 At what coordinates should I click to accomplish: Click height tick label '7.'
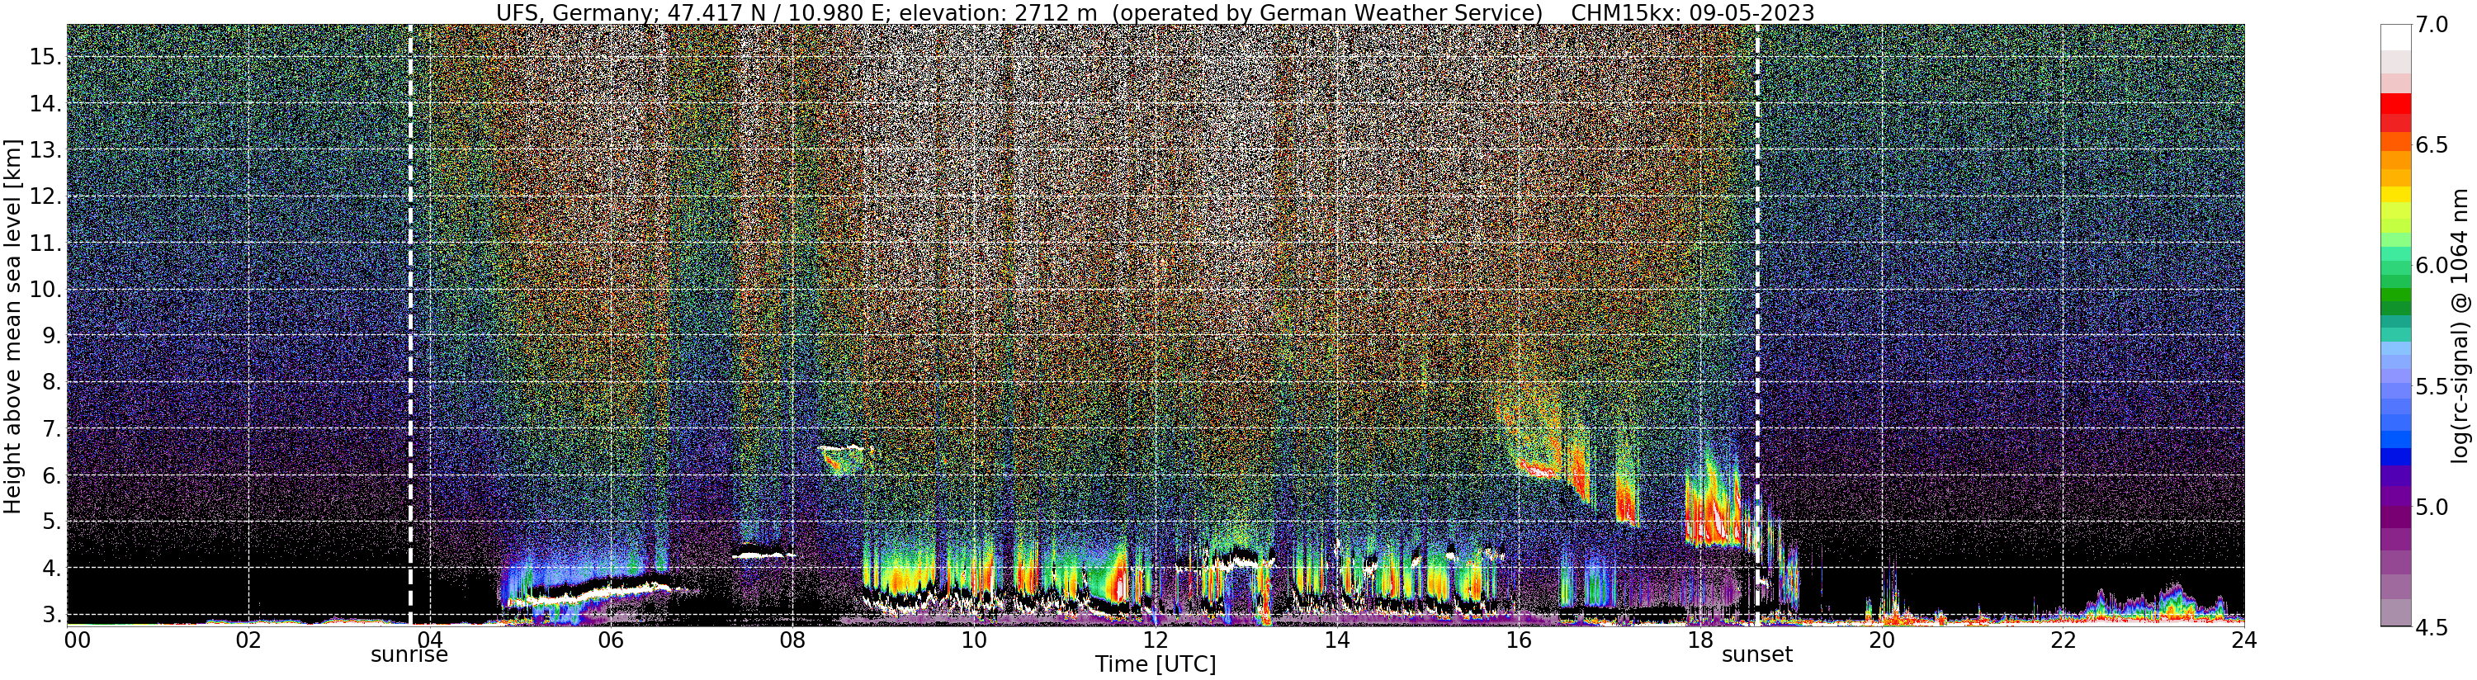52,428
